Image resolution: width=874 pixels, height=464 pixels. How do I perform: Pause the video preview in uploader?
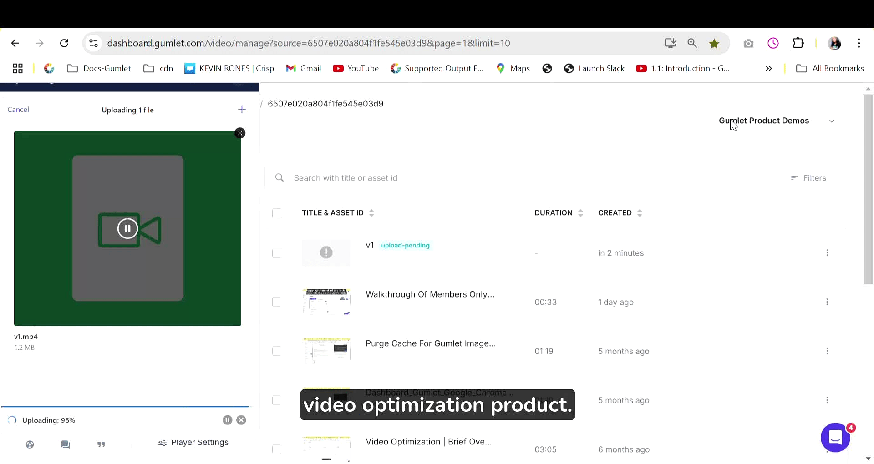[x=127, y=228]
